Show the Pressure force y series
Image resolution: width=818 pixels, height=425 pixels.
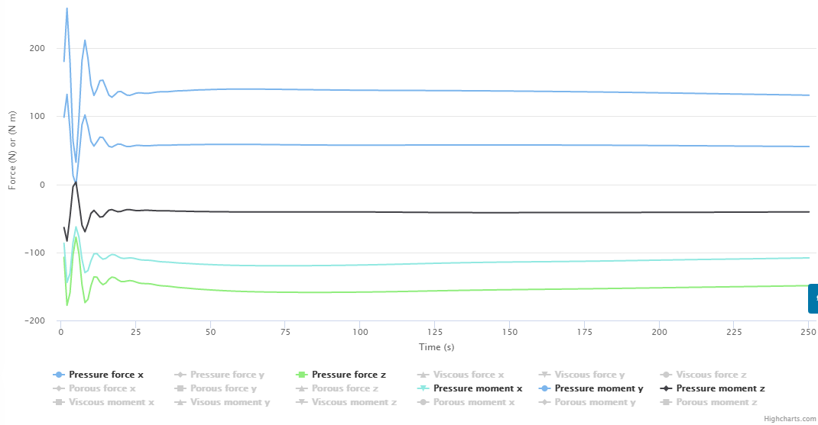pos(227,375)
